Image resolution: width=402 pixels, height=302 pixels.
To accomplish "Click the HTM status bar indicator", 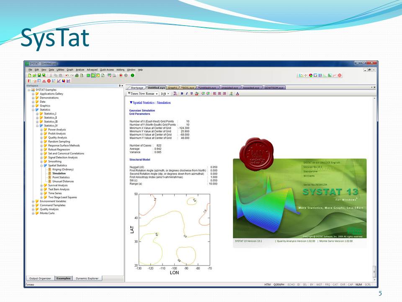I will click(x=268, y=284).
